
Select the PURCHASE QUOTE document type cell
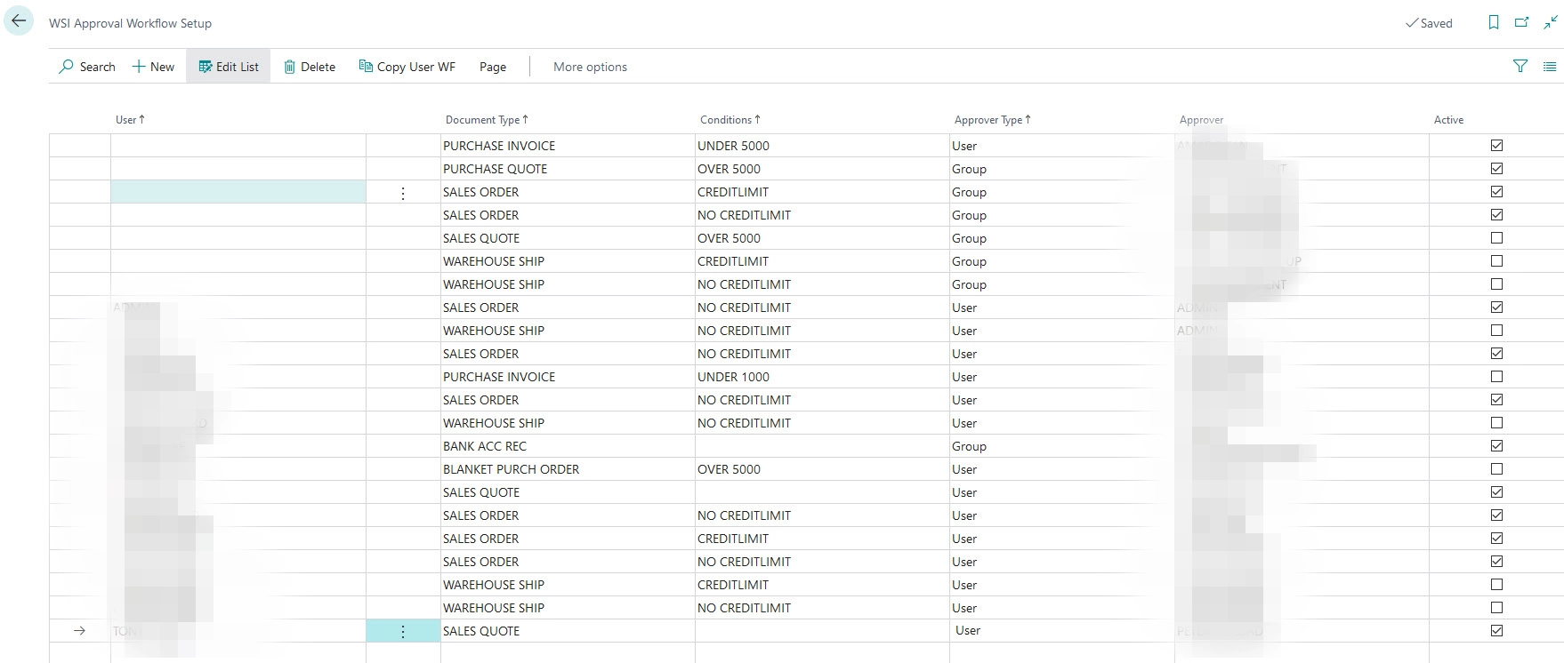pyautogui.click(x=568, y=169)
